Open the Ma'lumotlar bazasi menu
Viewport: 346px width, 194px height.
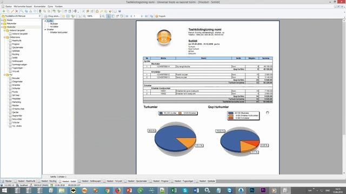(x=23, y=6)
